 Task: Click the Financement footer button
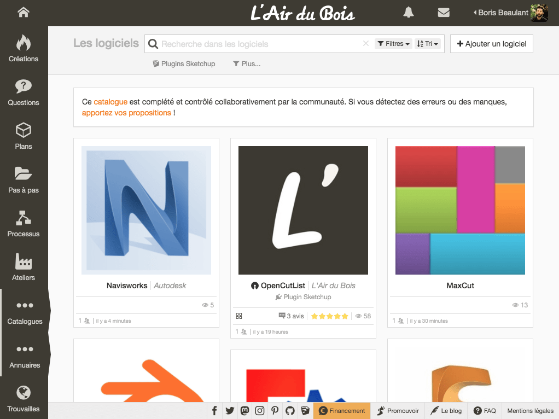tap(342, 411)
